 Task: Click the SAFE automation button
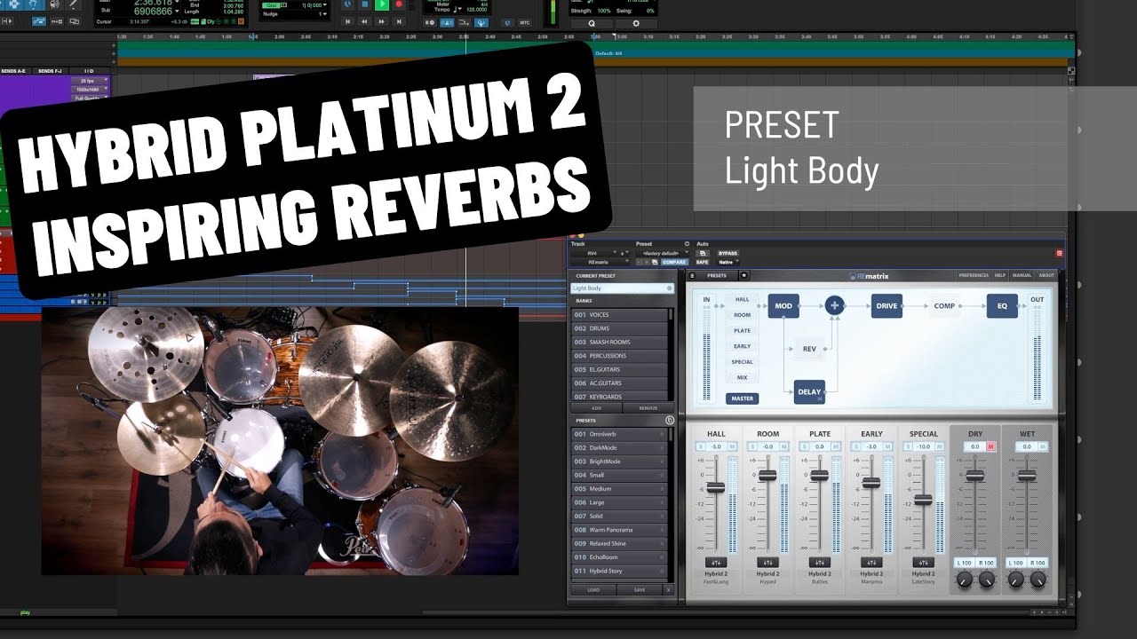pos(702,262)
